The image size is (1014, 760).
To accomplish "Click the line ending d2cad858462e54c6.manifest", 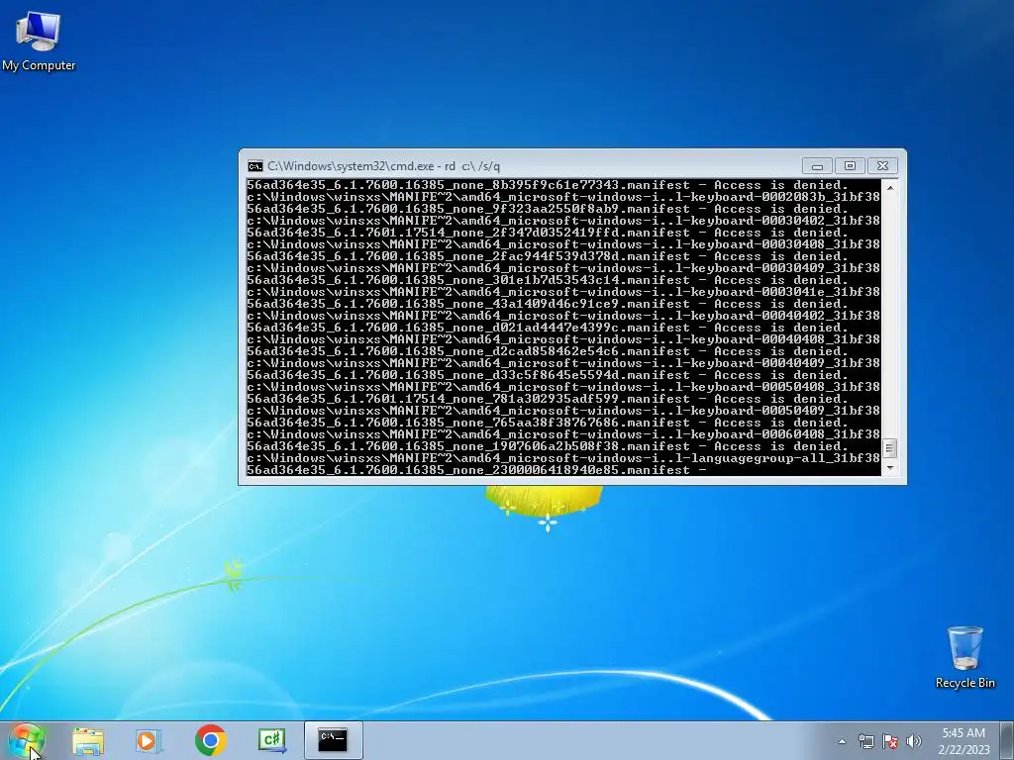I will coord(547,351).
